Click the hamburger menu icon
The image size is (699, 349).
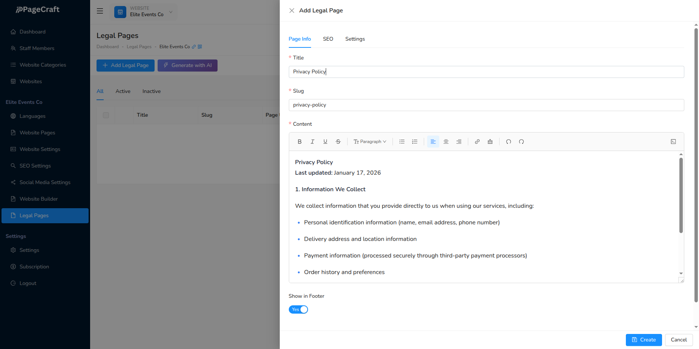[x=100, y=11]
